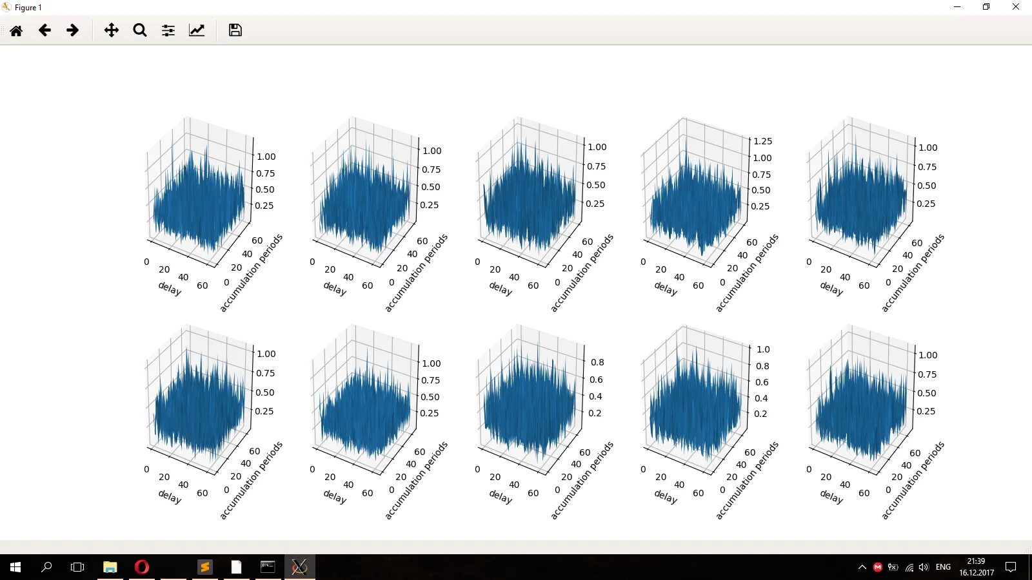The height and width of the screenshot is (580, 1032).
Task: Open Sublime Text from taskbar
Action: coord(205,567)
